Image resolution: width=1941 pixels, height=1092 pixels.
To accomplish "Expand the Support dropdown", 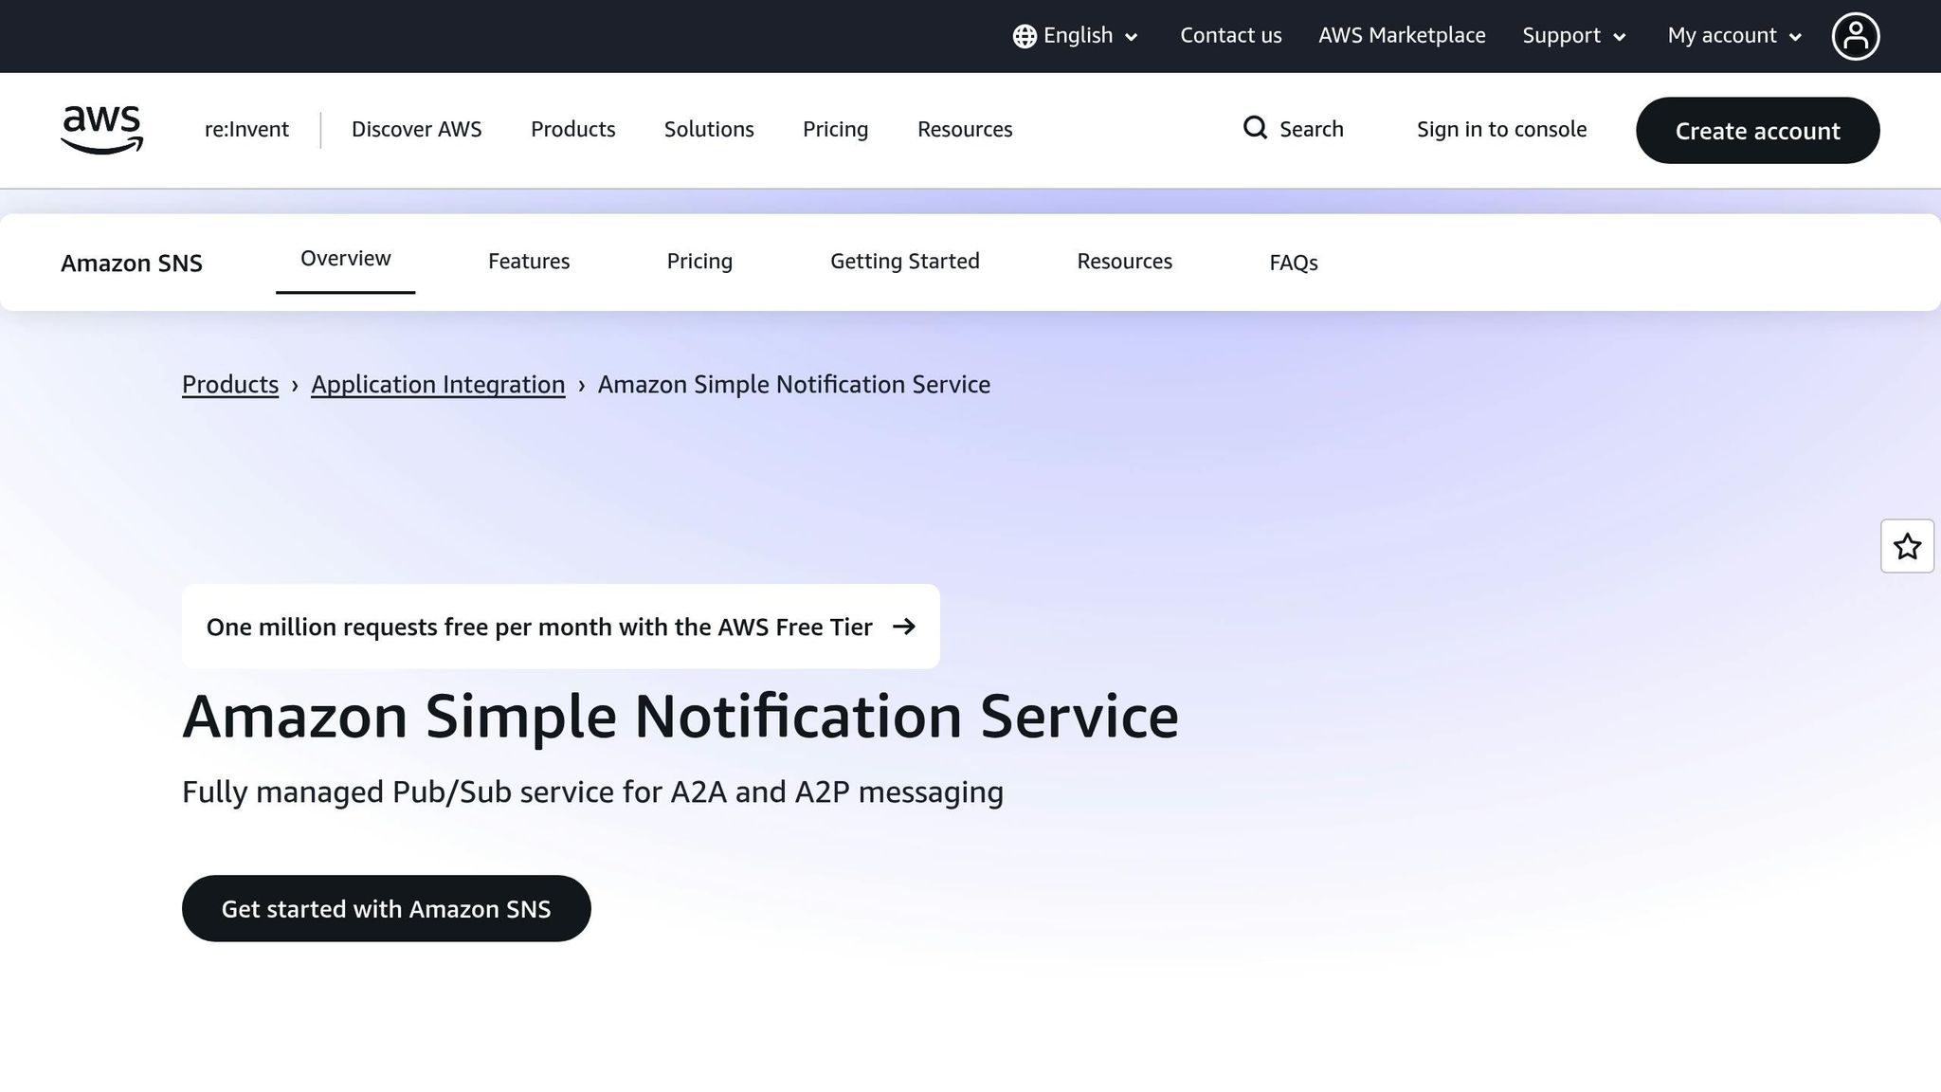I will pos(1572,35).
